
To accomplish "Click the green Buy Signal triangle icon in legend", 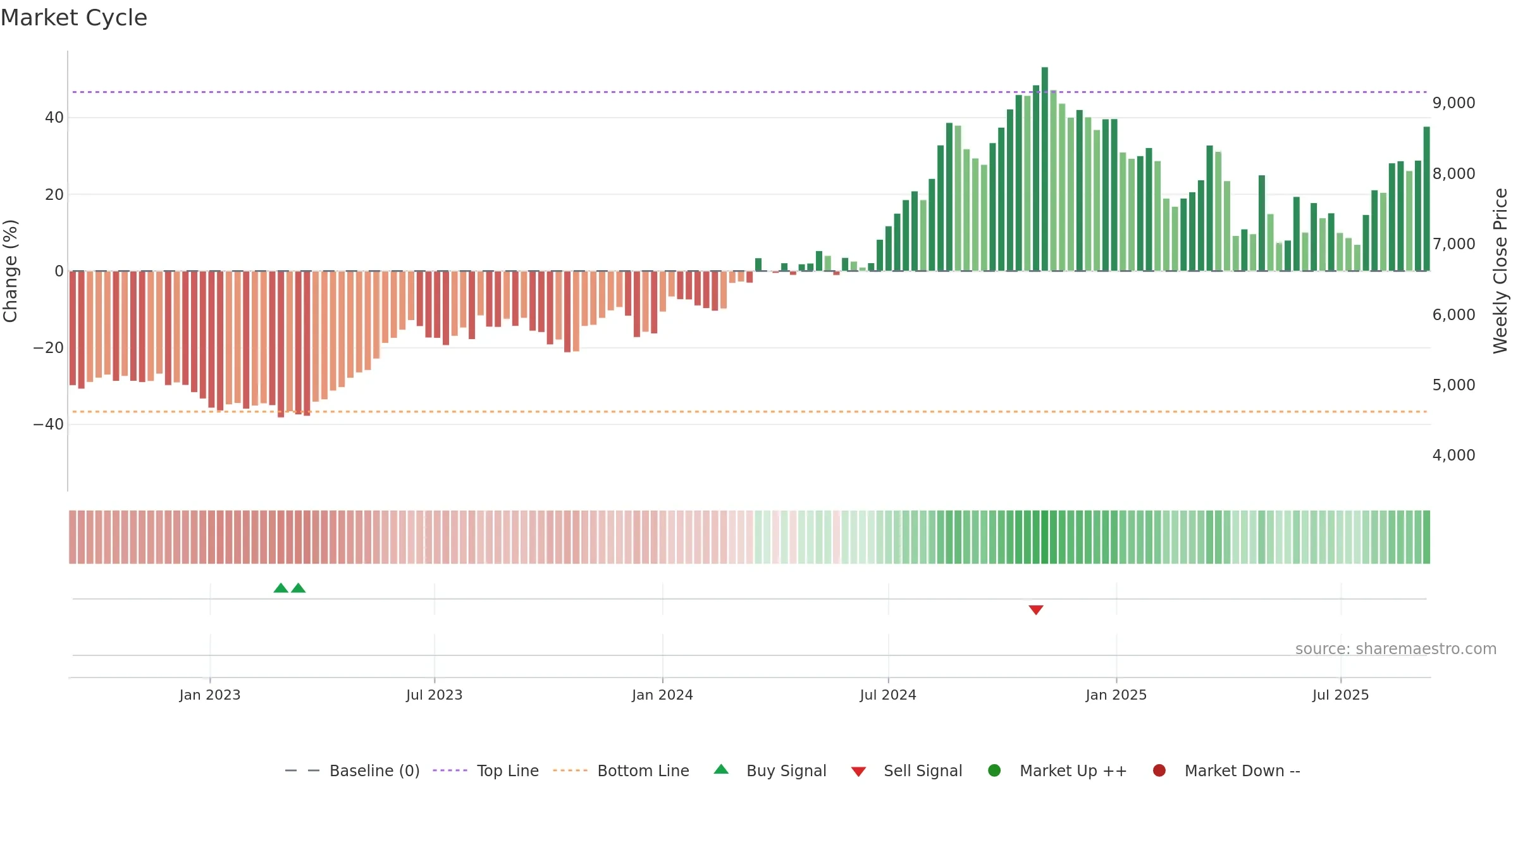I will 721,769.
